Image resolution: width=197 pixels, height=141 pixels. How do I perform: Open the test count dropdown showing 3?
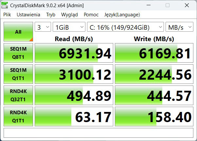point(43,27)
